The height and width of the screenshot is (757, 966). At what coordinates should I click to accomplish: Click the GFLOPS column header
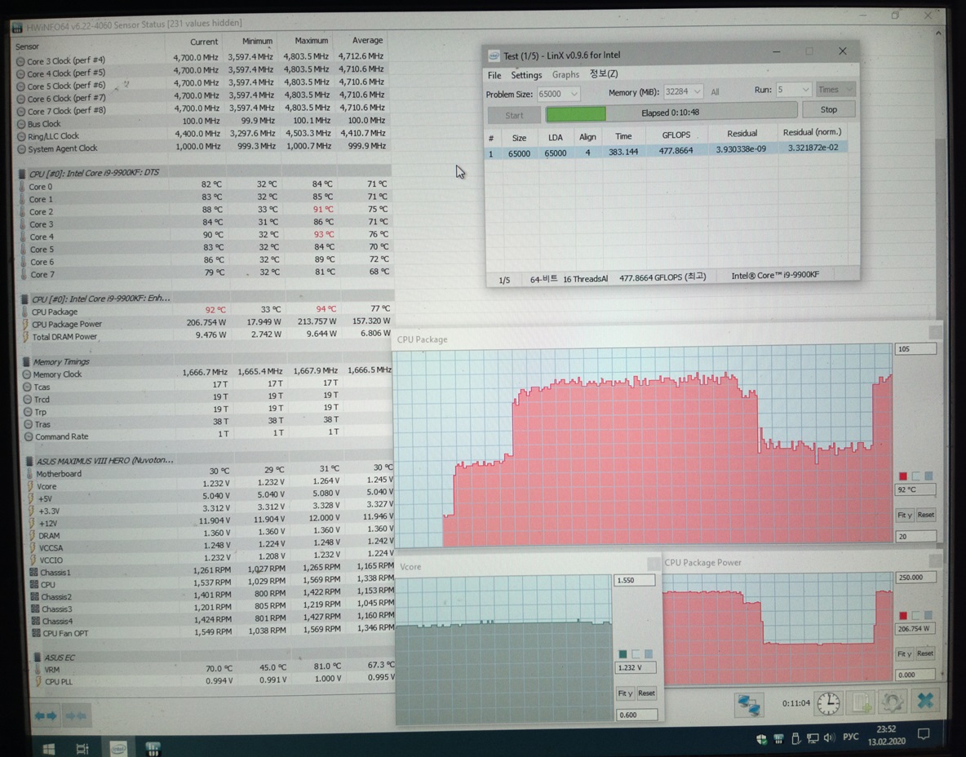(x=676, y=135)
